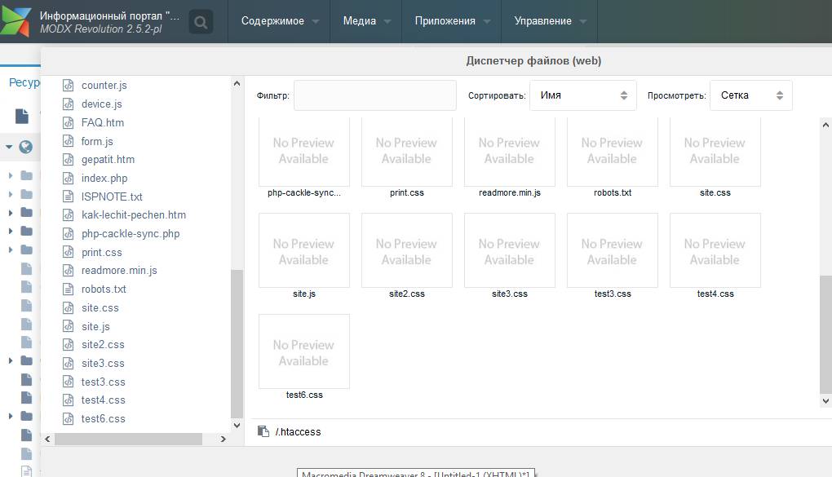
Task: Click the copy icon beside /.htaccess path
Action: (263, 431)
